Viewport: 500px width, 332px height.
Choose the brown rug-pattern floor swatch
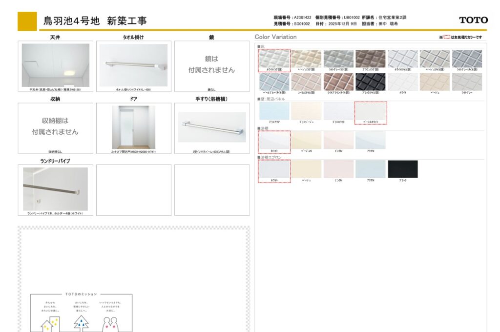[370, 59]
